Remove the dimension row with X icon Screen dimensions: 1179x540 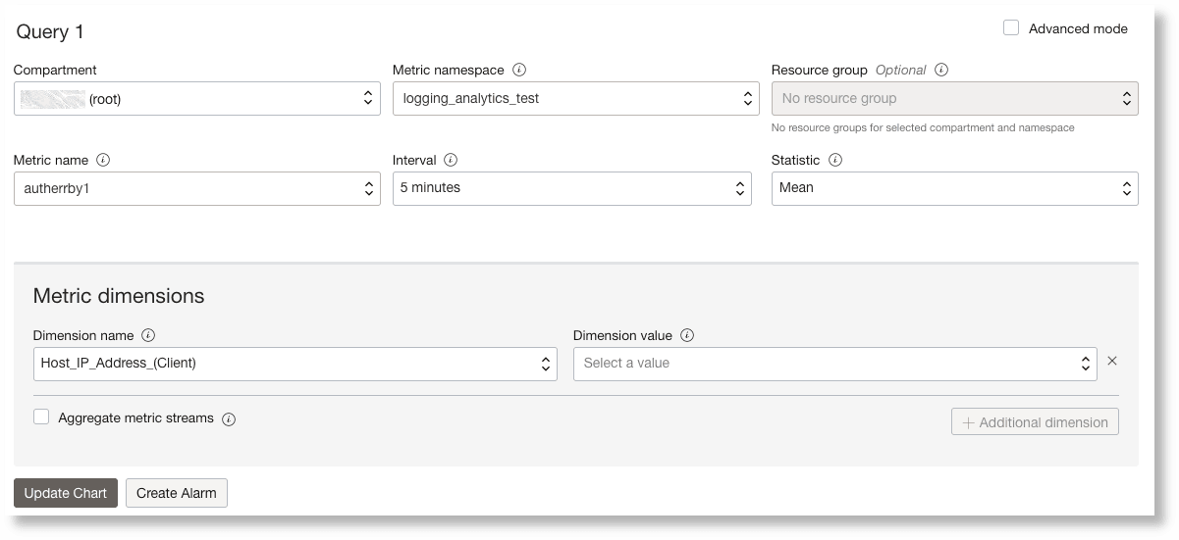pyautogui.click(x=1112, y=361)
